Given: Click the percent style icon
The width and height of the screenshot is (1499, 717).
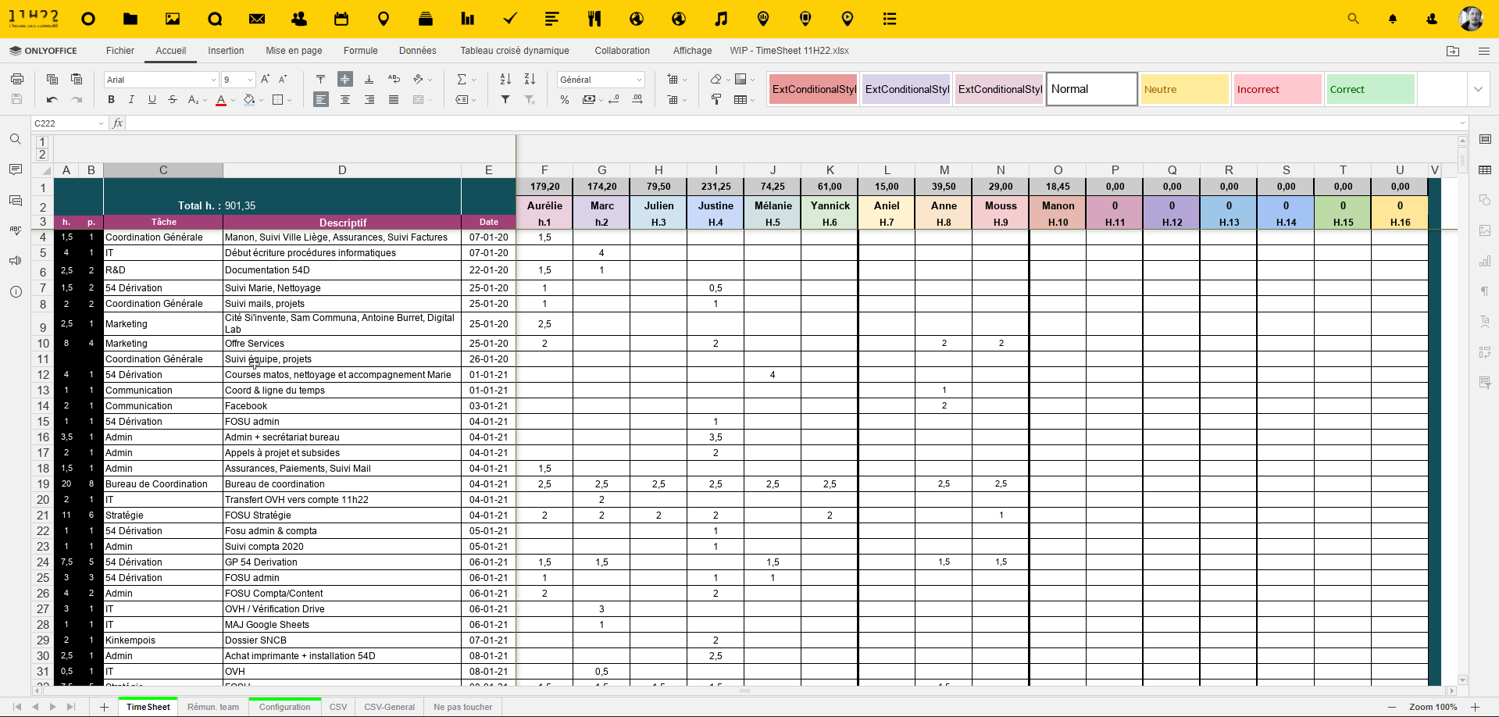Looking at the screenshot, I should [565, 99].
